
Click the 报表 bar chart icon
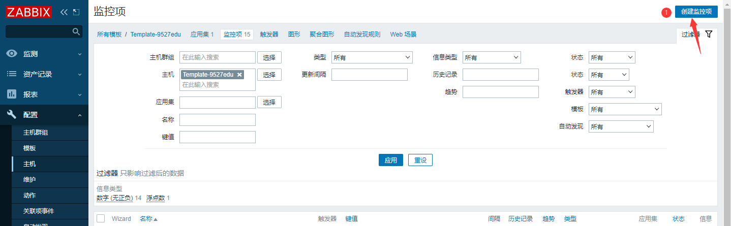12,94
